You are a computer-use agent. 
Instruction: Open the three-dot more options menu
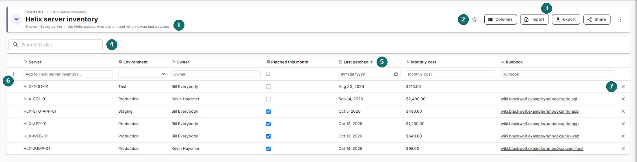(620, 19)
